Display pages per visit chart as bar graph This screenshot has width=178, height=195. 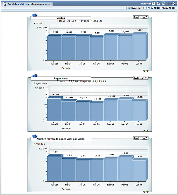pos(137,138)
